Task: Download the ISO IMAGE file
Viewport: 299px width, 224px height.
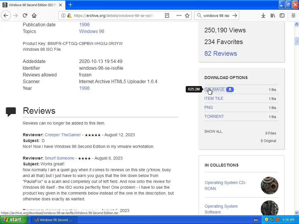Action: pyautogui.click(x=215, y=89)
